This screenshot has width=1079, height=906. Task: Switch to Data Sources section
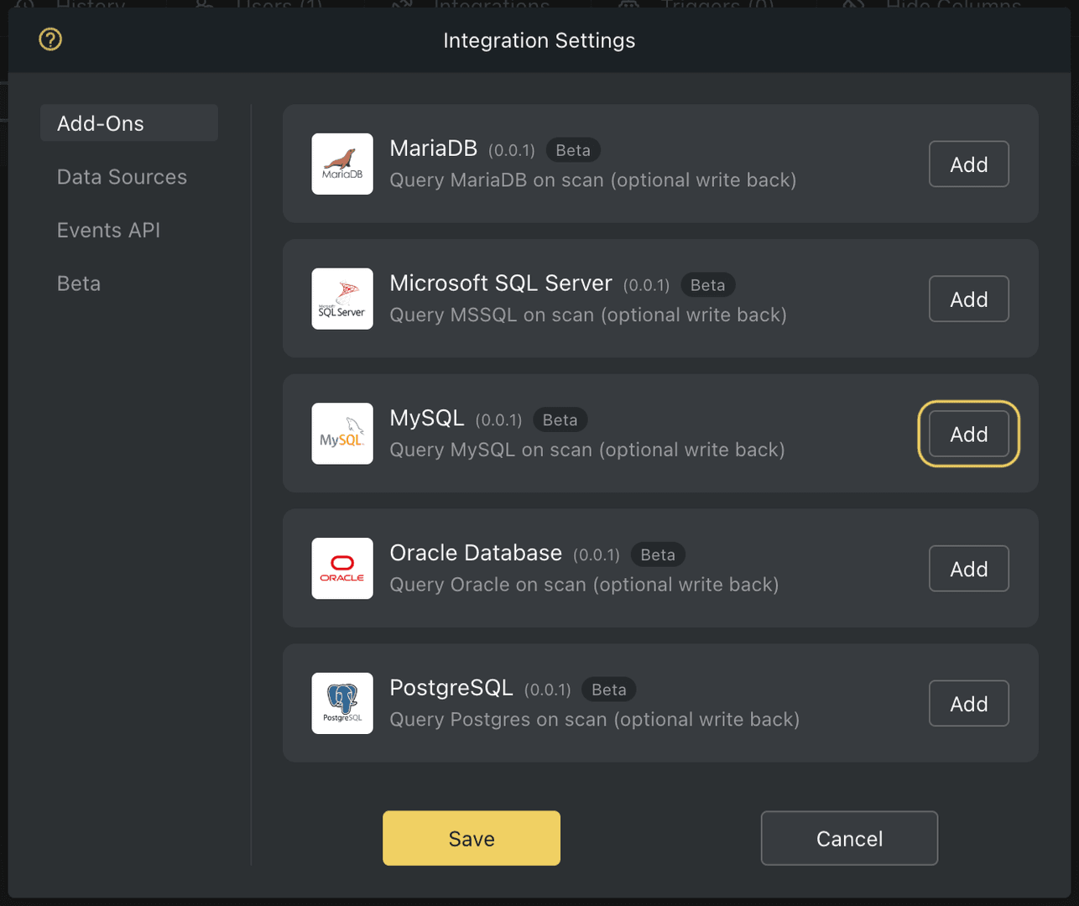(122, 177)
